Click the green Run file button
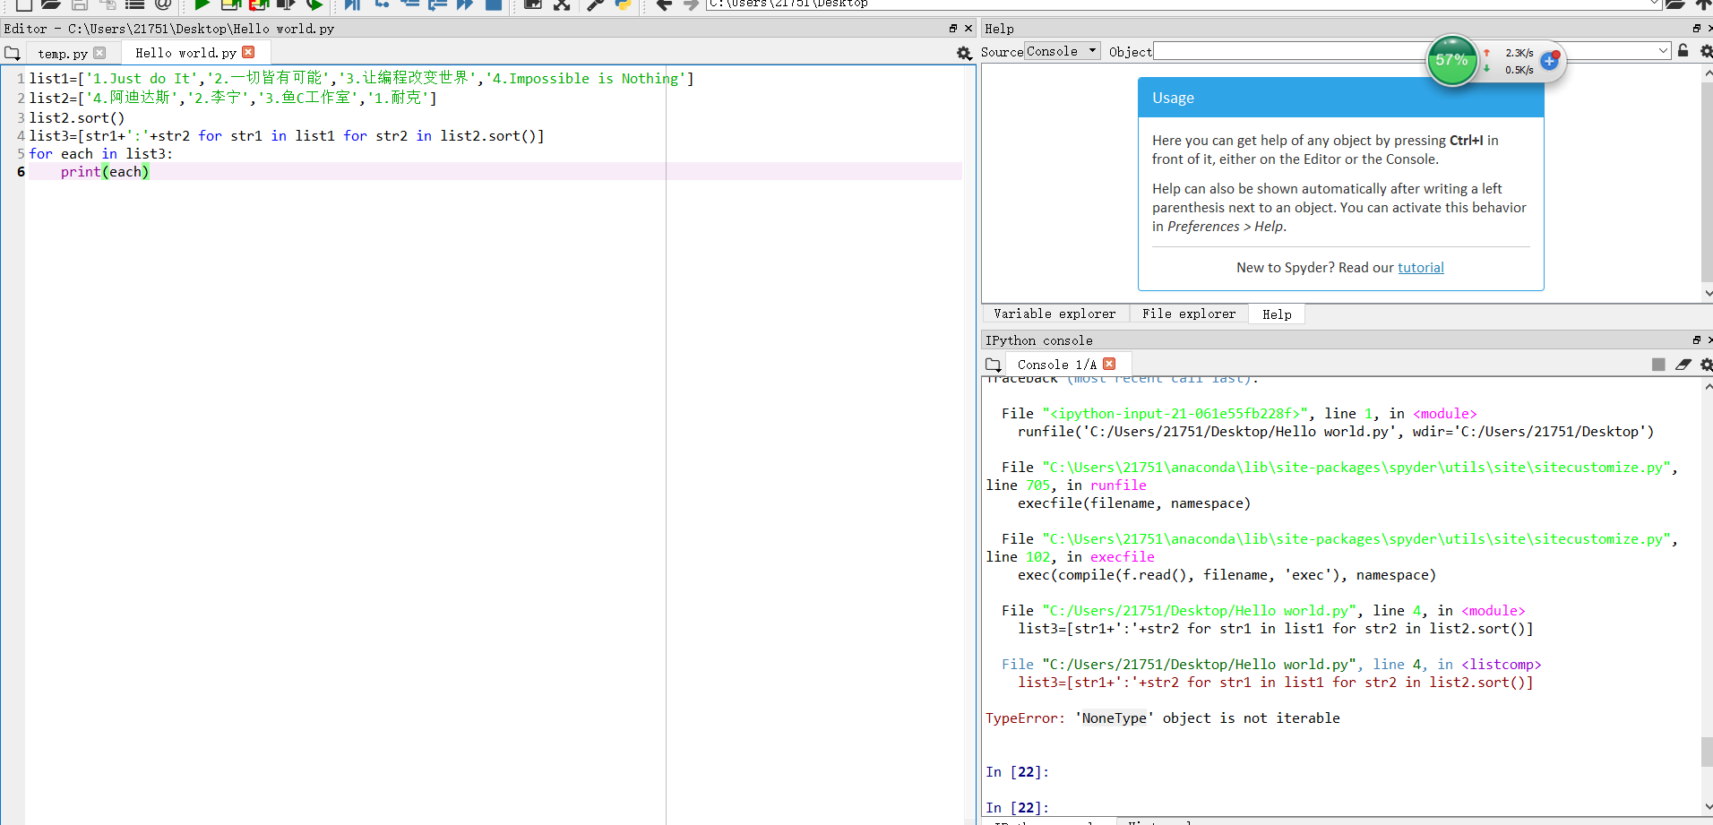This screenshot has height=825, width=1713. click(202, 4)
